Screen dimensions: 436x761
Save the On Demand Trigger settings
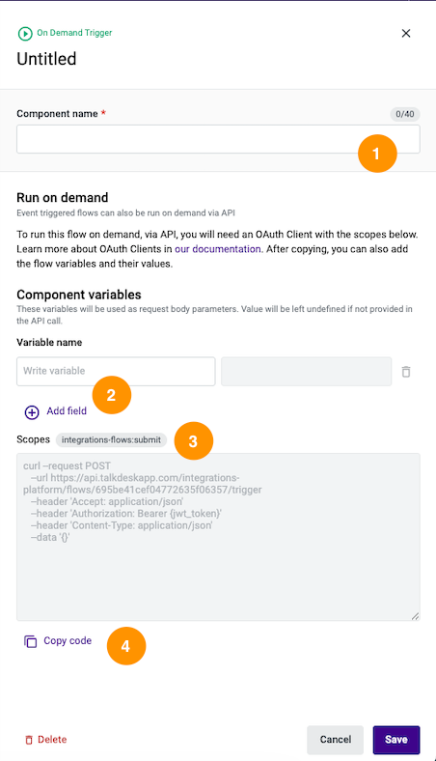coord(396,740)
